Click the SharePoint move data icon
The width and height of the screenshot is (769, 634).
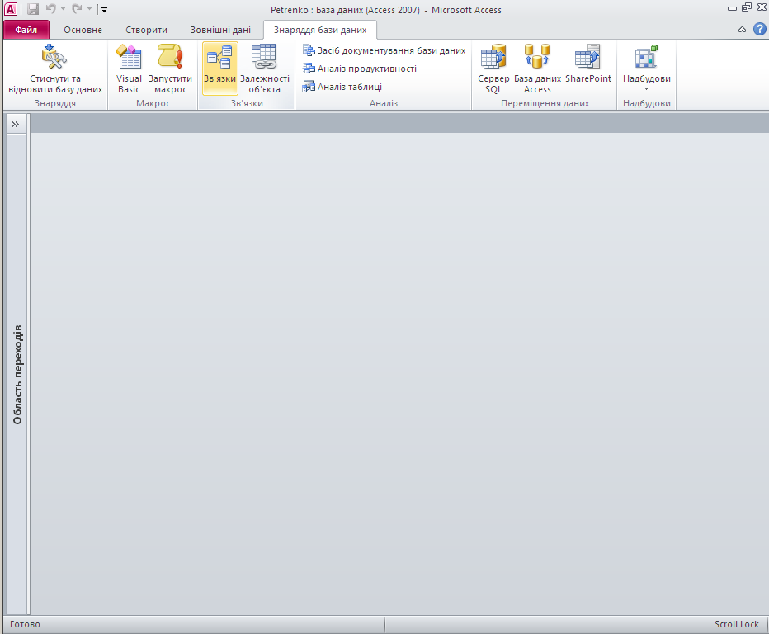click(x=587, y=56)
